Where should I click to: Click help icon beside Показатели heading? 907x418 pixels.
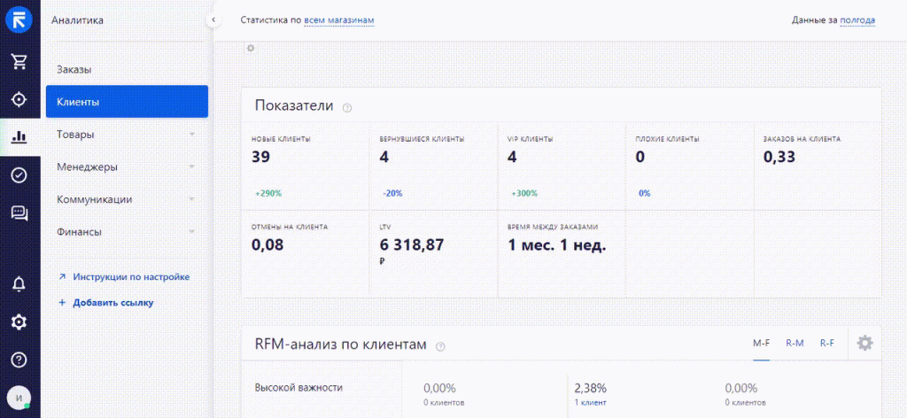347,107
